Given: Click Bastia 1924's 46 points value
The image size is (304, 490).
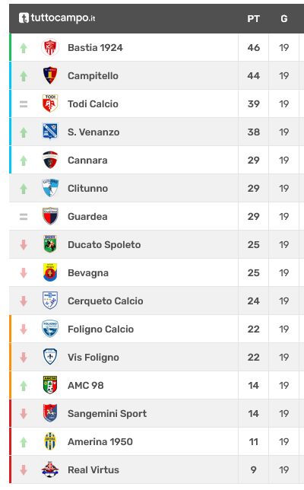Looking at the screenshot, I should (x=253, y=47).
